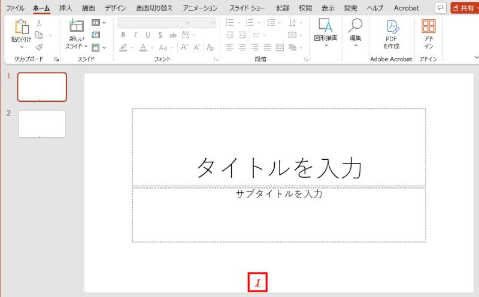Image resolution: width=479 pixels, height=297 pixels.
Task: Select the Format Painter brush icon
Action: tap(39, 47)
